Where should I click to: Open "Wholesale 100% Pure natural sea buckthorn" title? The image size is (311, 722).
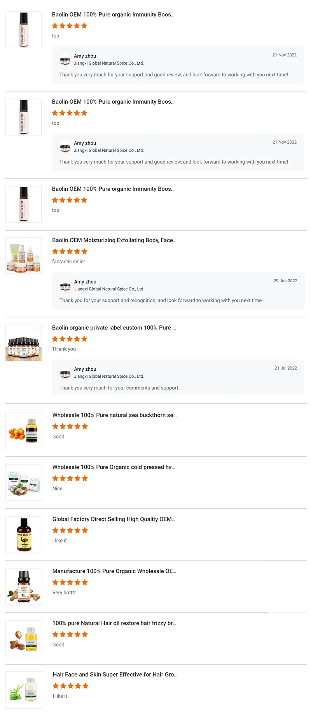pyautogui.click(x=114, y=415)
